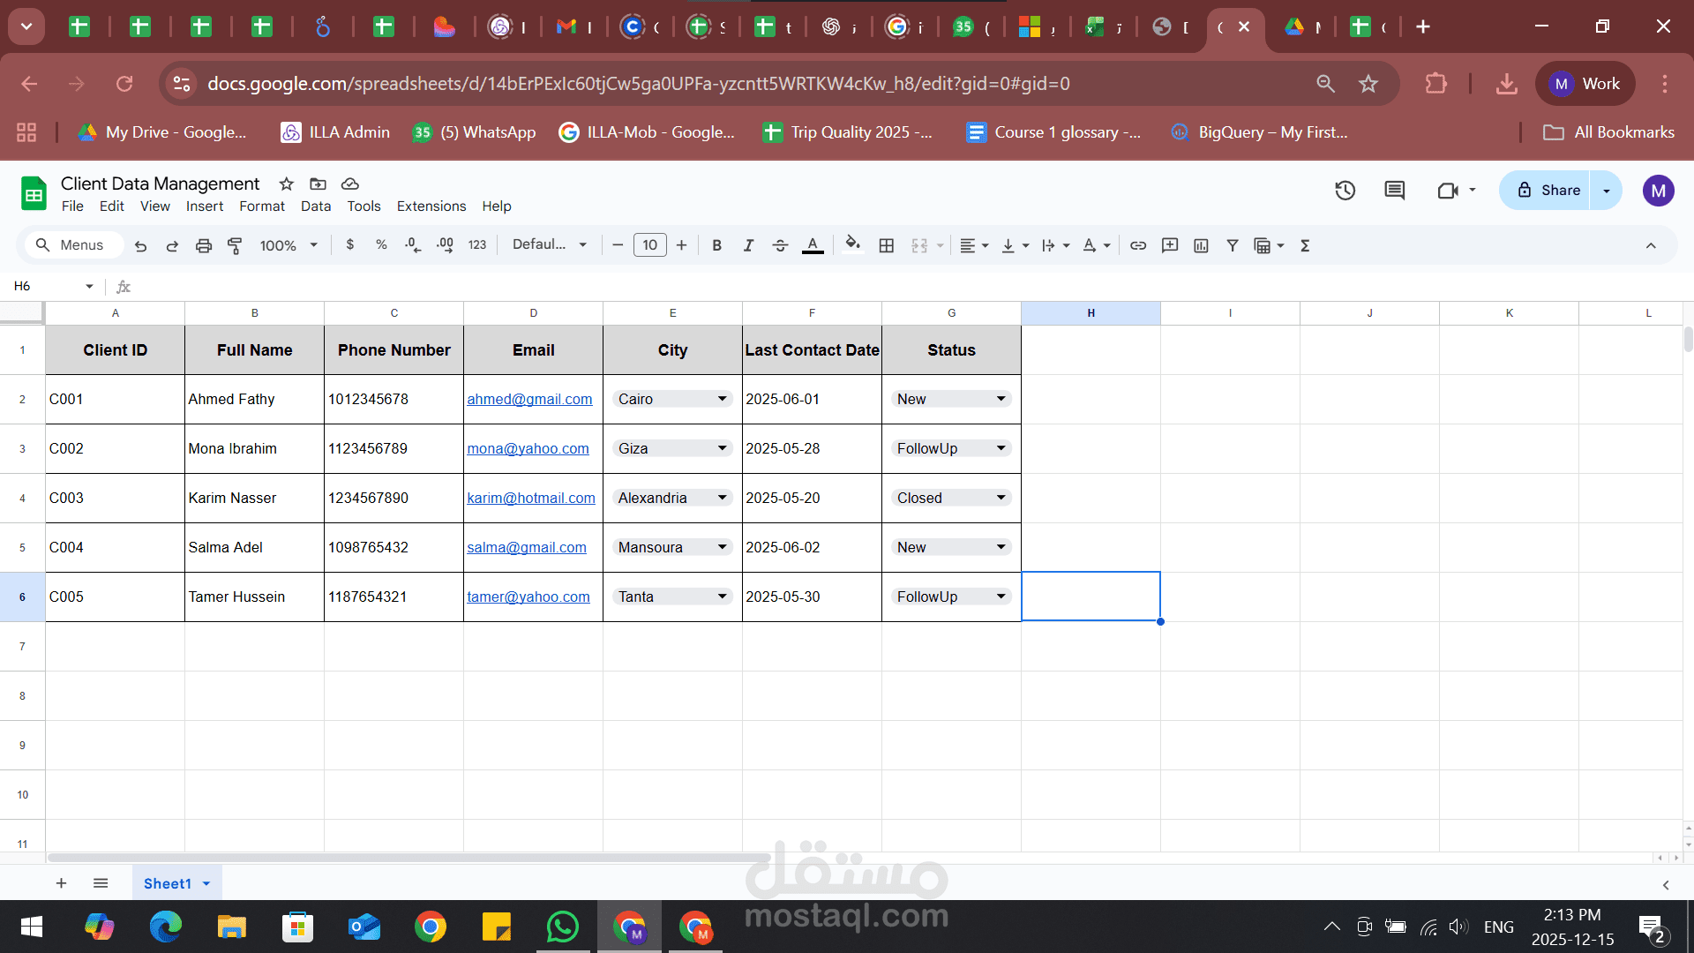Image resolution: width=1694 pixels, height=953 pixels.
Task: Click the insert chart icon
Action: click(1201, 245)
